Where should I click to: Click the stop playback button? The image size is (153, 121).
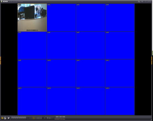19,118
